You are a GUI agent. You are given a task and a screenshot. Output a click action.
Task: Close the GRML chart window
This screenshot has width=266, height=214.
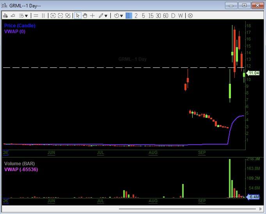click(257, 5)
